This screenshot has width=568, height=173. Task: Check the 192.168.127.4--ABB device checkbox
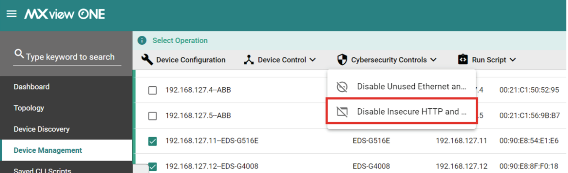152,90
